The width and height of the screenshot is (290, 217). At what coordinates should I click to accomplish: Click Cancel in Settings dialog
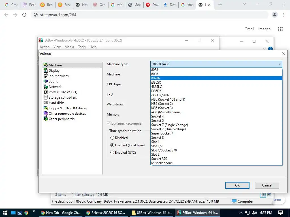pyautogui.click(x=267, y=185)
